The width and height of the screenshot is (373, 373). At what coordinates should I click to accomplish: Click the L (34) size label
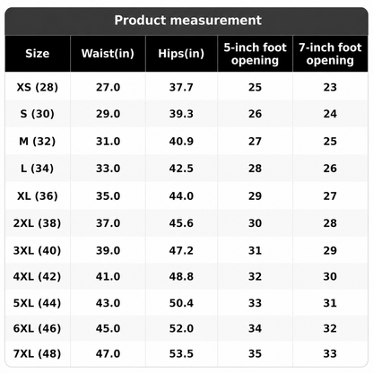click(38, 169)
